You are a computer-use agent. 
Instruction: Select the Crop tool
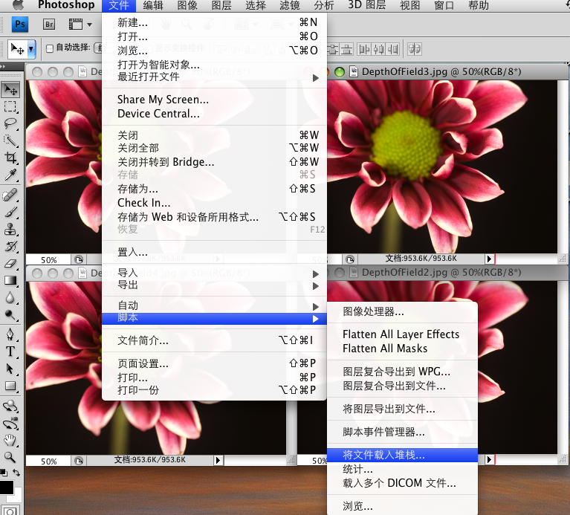(x=10, y=158)
